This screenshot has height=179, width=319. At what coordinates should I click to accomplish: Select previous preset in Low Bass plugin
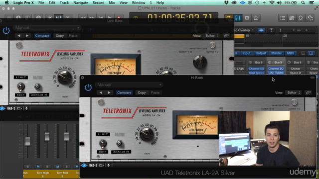[x=19, y=36]
